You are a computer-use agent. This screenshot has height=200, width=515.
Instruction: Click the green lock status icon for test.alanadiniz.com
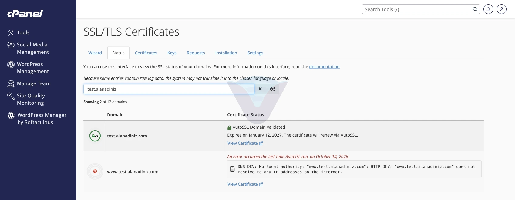coord(95,136)
